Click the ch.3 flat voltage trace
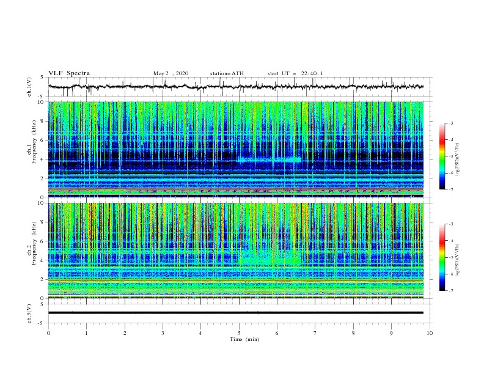Screen dimensions: 484x374 pyautogui.click(x=236, y=313)
